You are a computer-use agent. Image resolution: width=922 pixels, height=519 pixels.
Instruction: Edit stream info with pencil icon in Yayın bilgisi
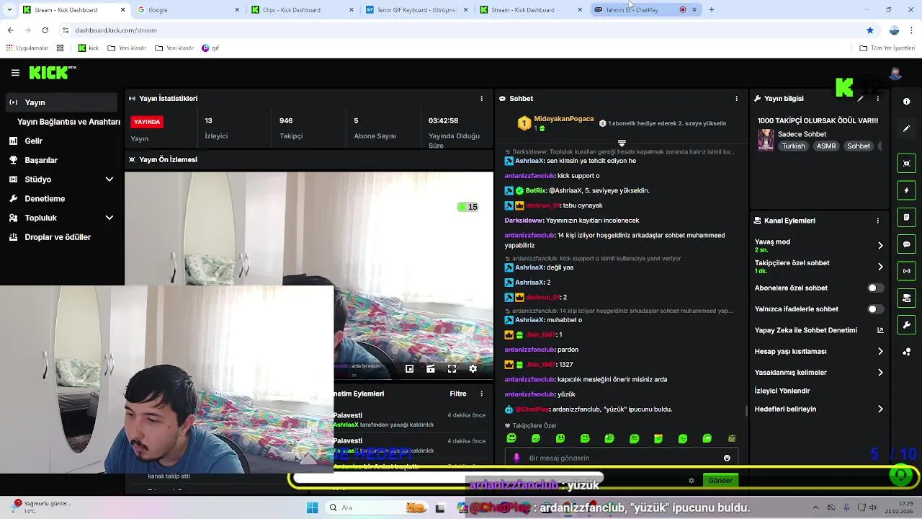pos(860,98)
